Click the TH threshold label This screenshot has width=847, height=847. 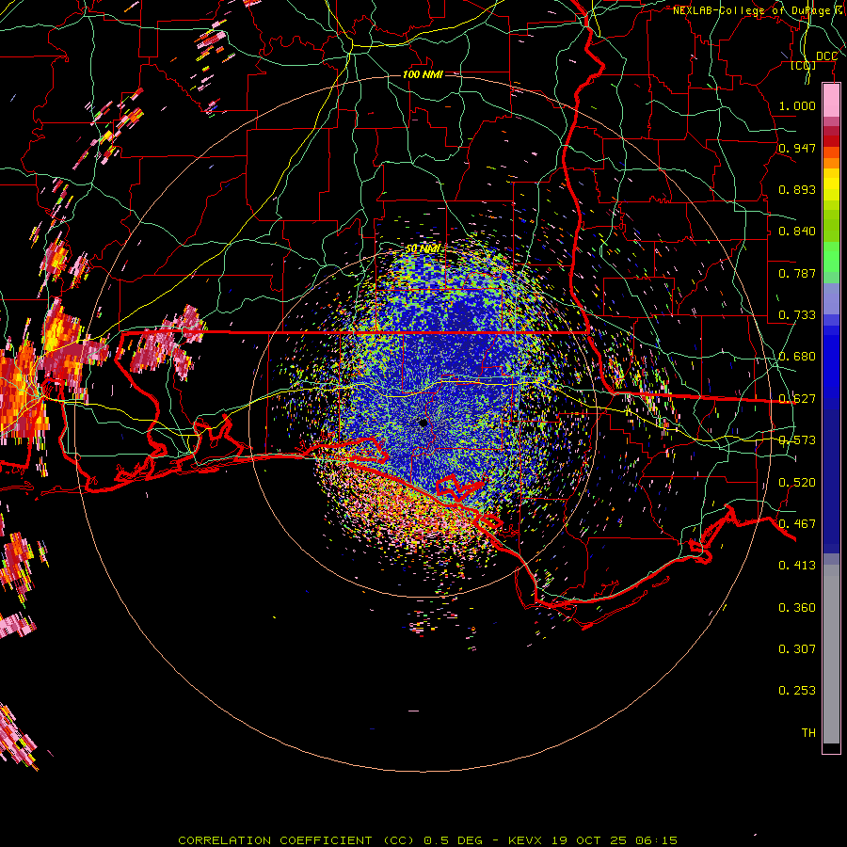(x=808, y=733)
